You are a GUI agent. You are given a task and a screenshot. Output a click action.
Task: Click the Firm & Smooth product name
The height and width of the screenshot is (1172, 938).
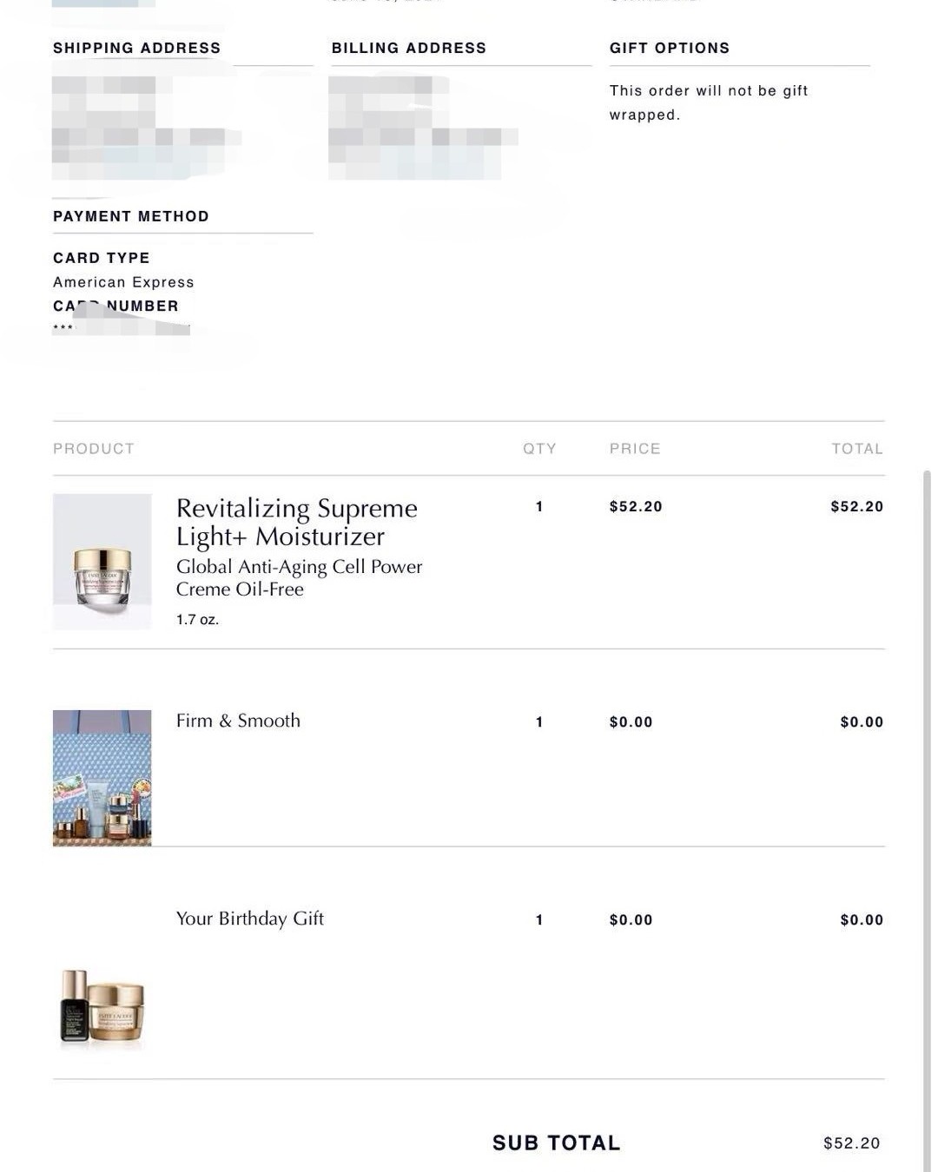[x=238, y=721]
